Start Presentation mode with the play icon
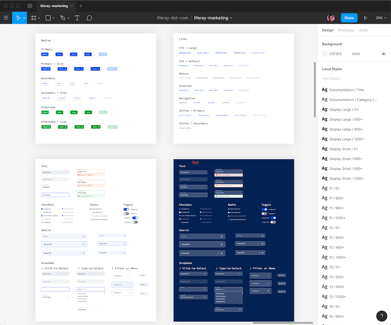The height and width of the screenshot is (325, 391). coord(366,18)
